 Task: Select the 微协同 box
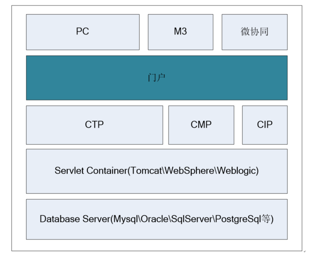pyautogui.click(x=254, y=32)
